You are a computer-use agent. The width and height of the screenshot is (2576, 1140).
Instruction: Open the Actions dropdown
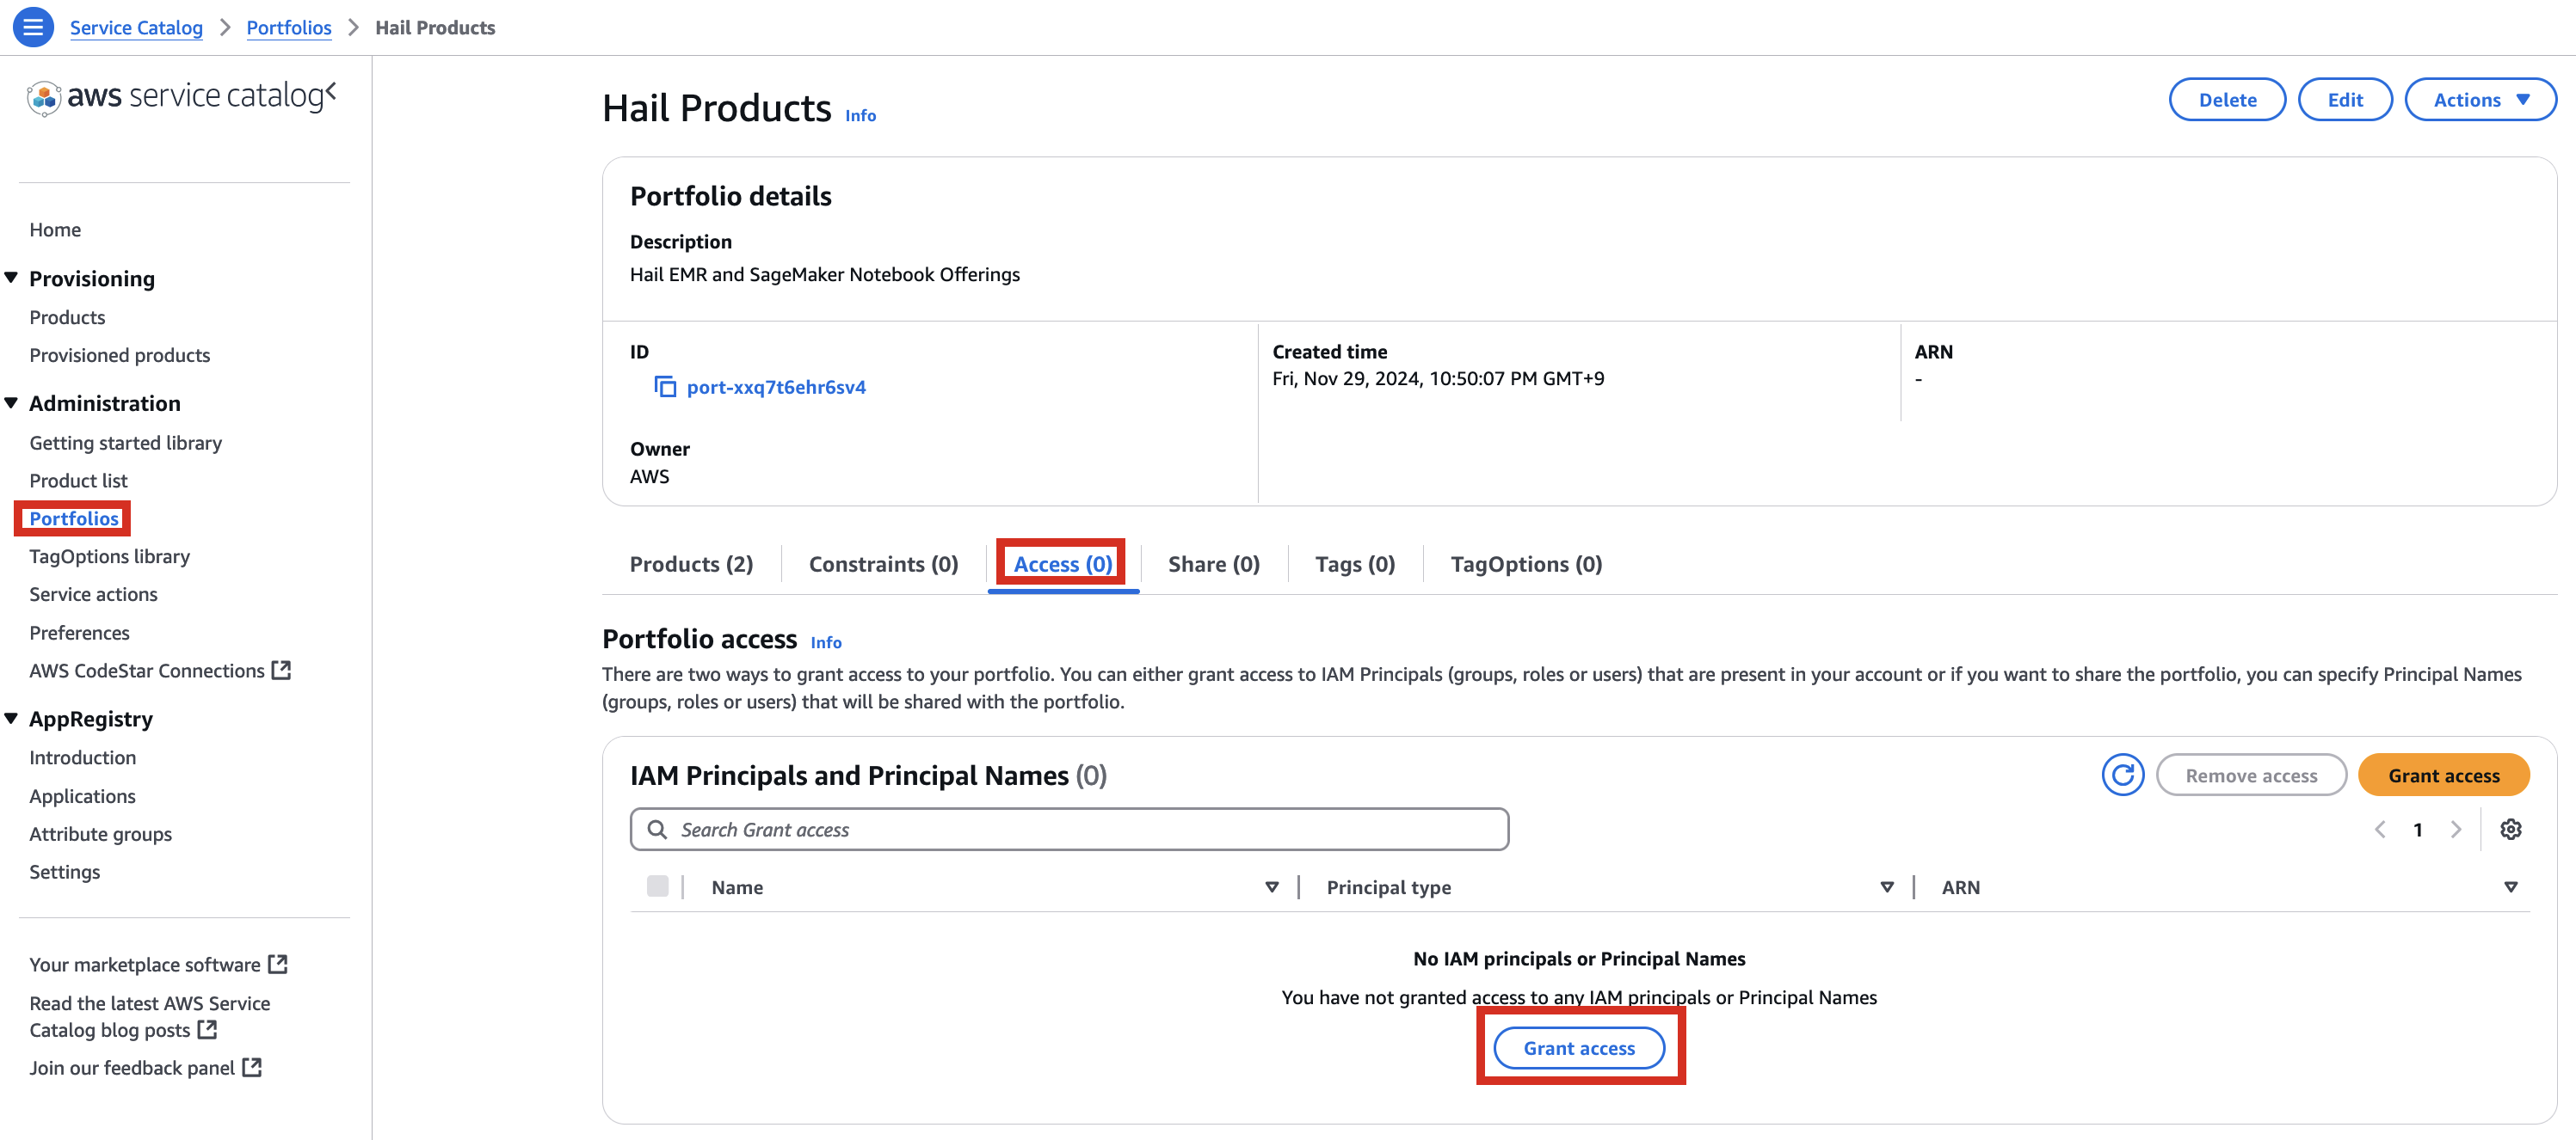click(2480, 100)
